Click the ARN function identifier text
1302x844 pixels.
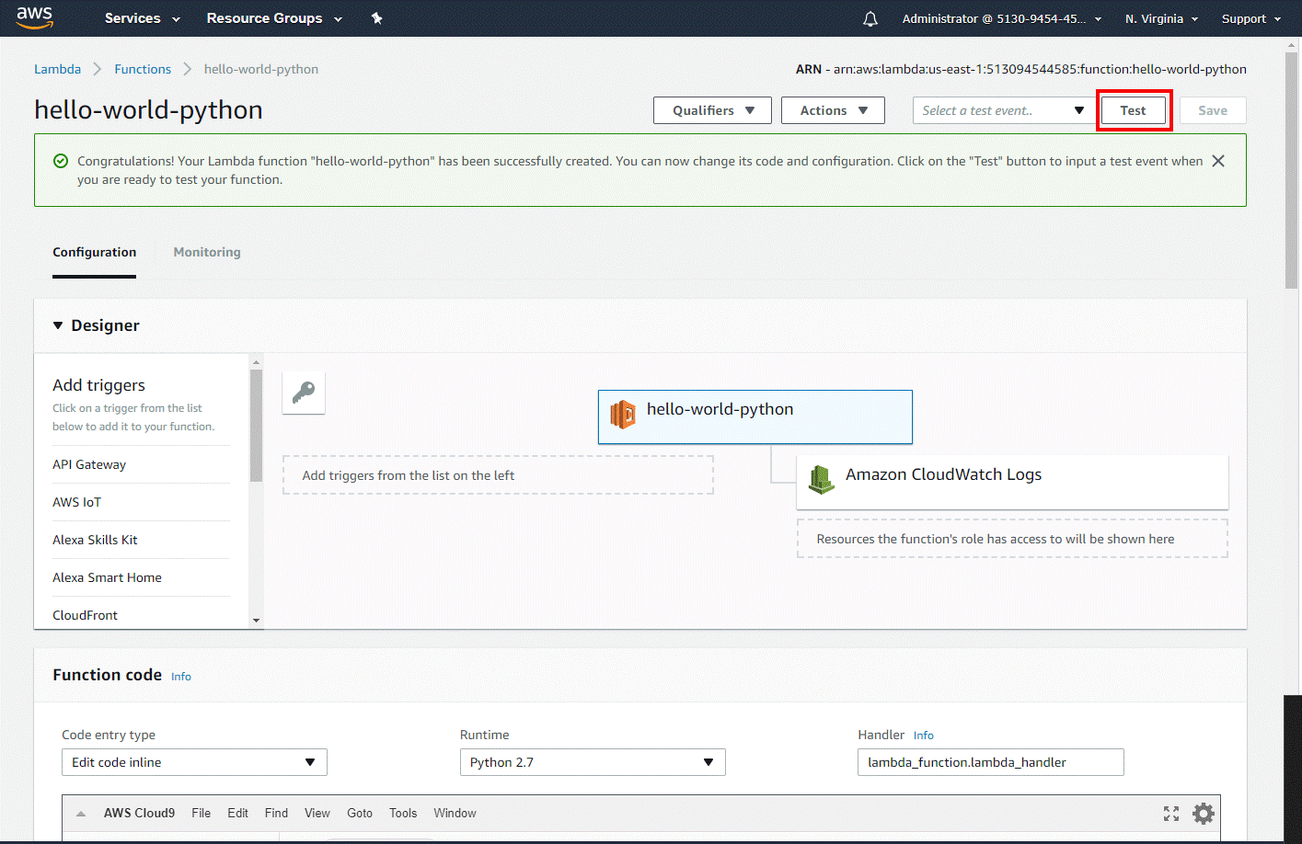point(1040,69)
